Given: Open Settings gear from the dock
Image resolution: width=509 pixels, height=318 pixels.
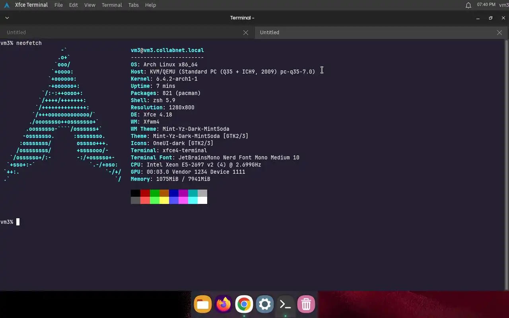Looking at the screenshot, I should click(x=265, y=304).
